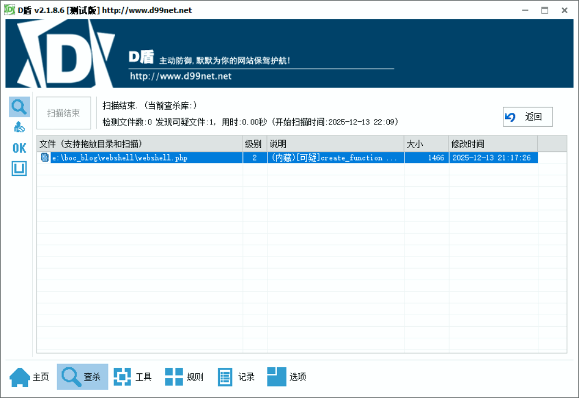Image resolution: width=579 pixels, height=398 pixels.
Task: Click the 返回 back button
Action: tap(527, 117)
